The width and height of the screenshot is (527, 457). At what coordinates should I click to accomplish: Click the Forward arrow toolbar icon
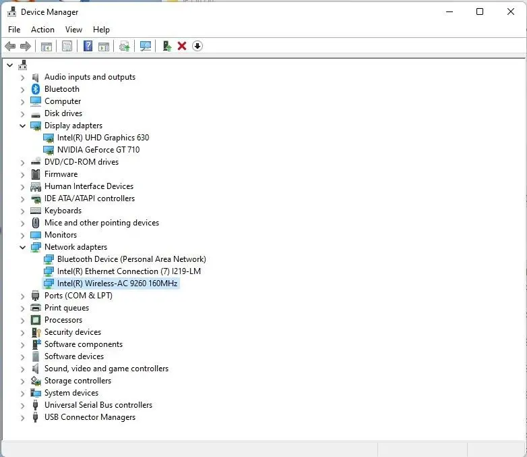tap(26, 46)
